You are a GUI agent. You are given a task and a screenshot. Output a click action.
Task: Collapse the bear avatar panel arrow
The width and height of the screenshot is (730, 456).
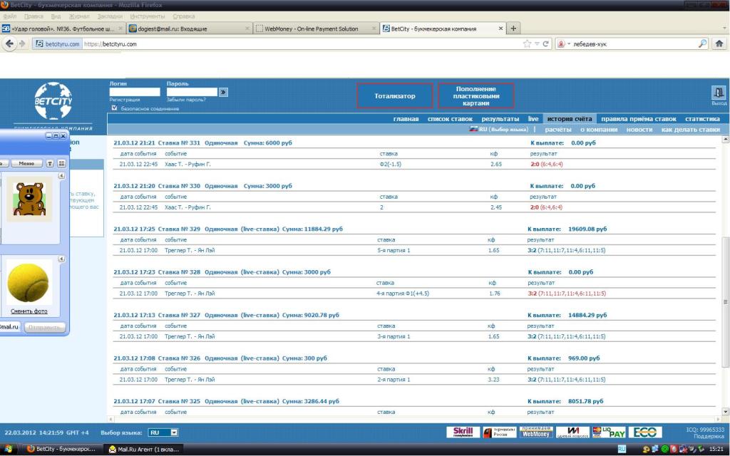point(61,175)
